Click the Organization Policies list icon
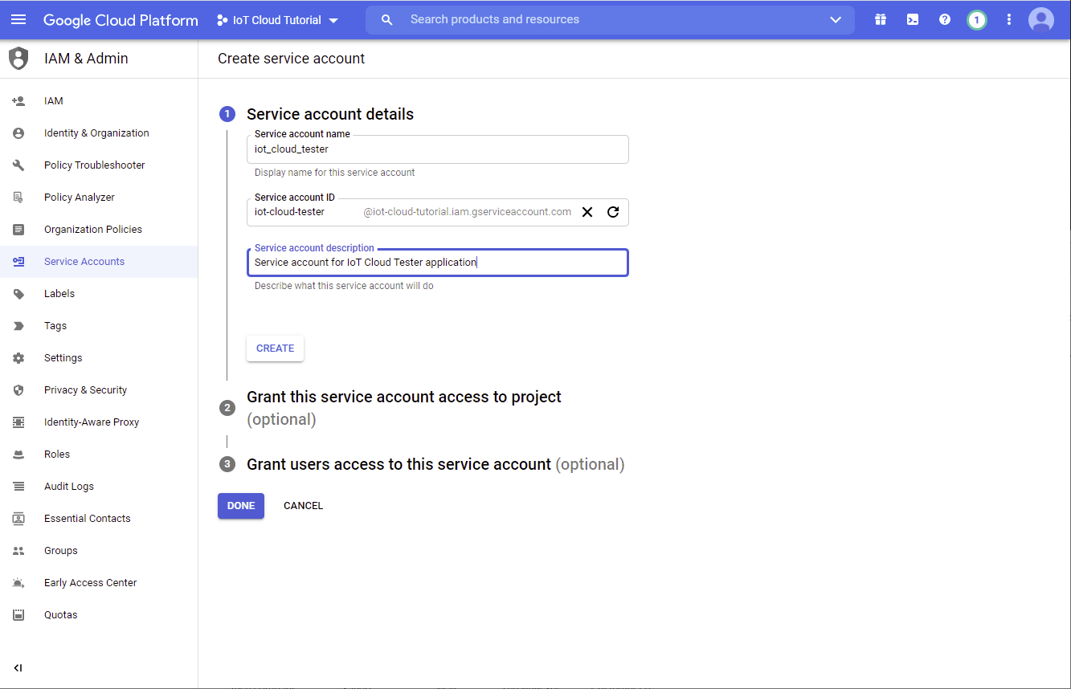This screenshot has height=689, width=1071. 18,230
